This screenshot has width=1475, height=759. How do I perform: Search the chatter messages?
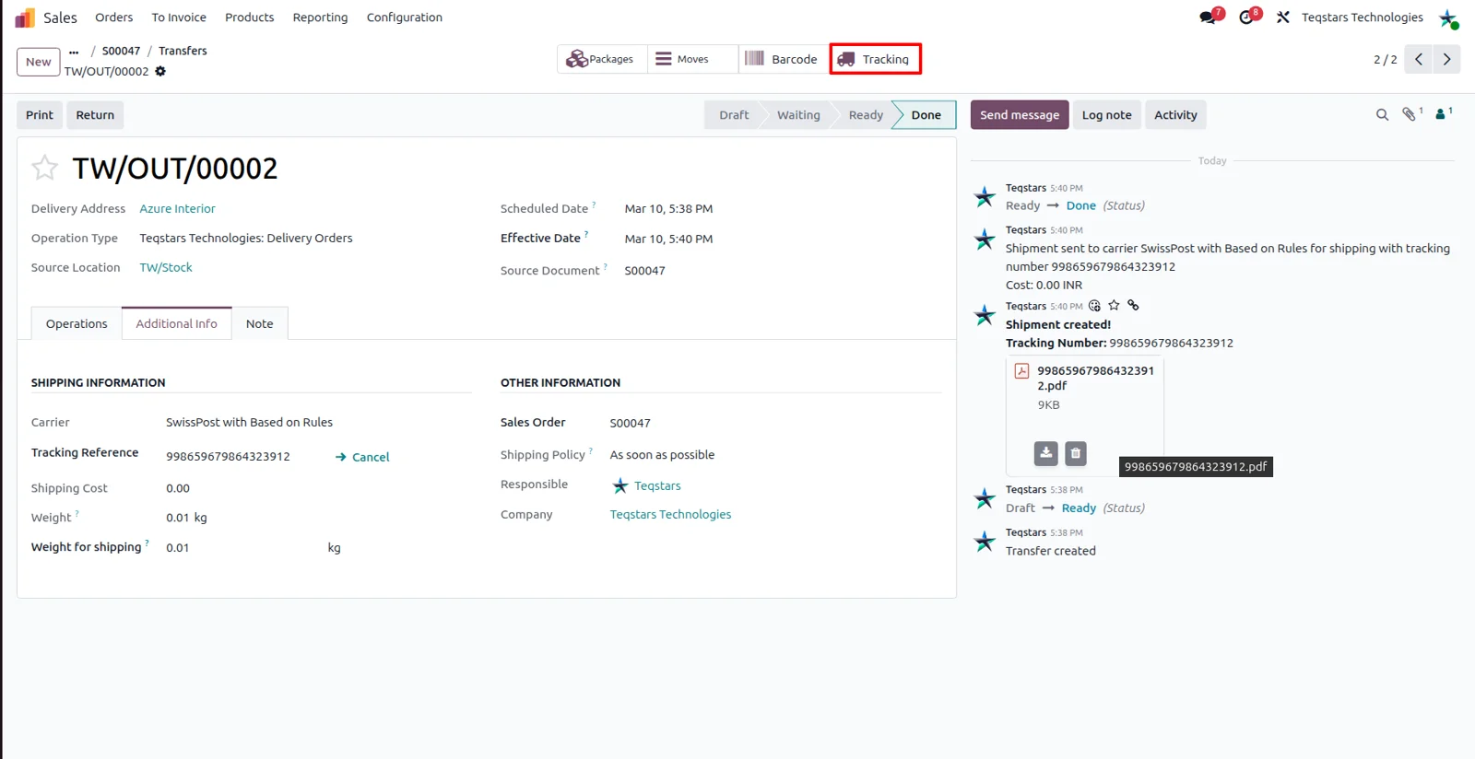click(1382, 115)
